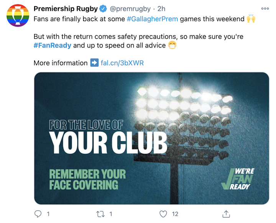Screen dimensions: 276x223
Task: Follow the fal.cn/3bXWR link
Action: click(122, 63)
